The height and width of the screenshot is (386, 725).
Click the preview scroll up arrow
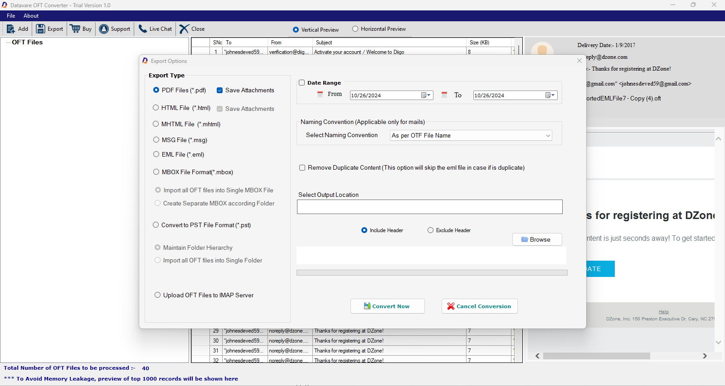point(718,139)
